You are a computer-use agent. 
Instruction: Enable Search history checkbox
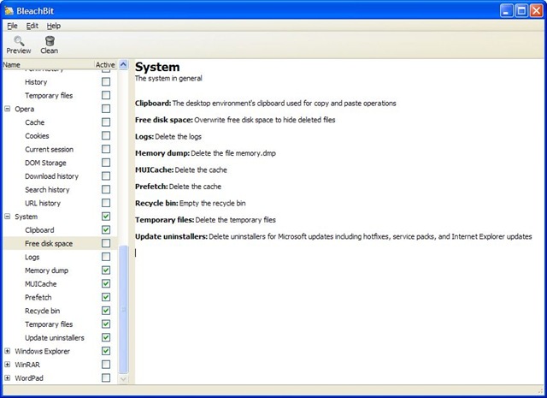tap(106, 189)
